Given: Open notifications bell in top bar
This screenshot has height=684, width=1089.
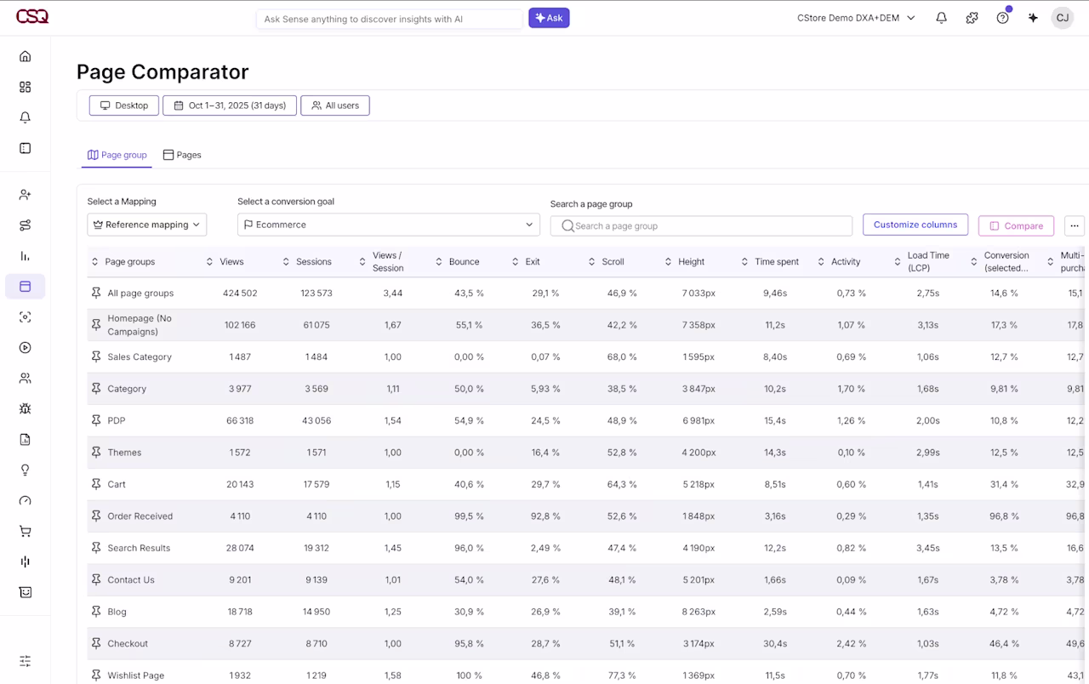Looking at the screenshot, I should click(941, 18).
